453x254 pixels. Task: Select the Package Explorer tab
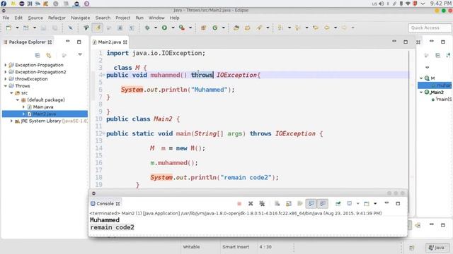click(28, 42)
